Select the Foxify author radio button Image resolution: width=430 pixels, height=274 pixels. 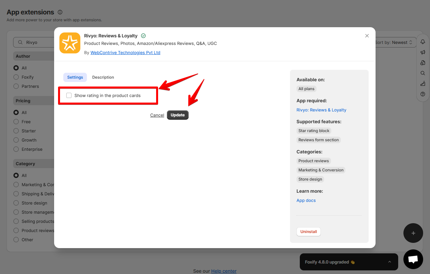(x=16, y=77)
